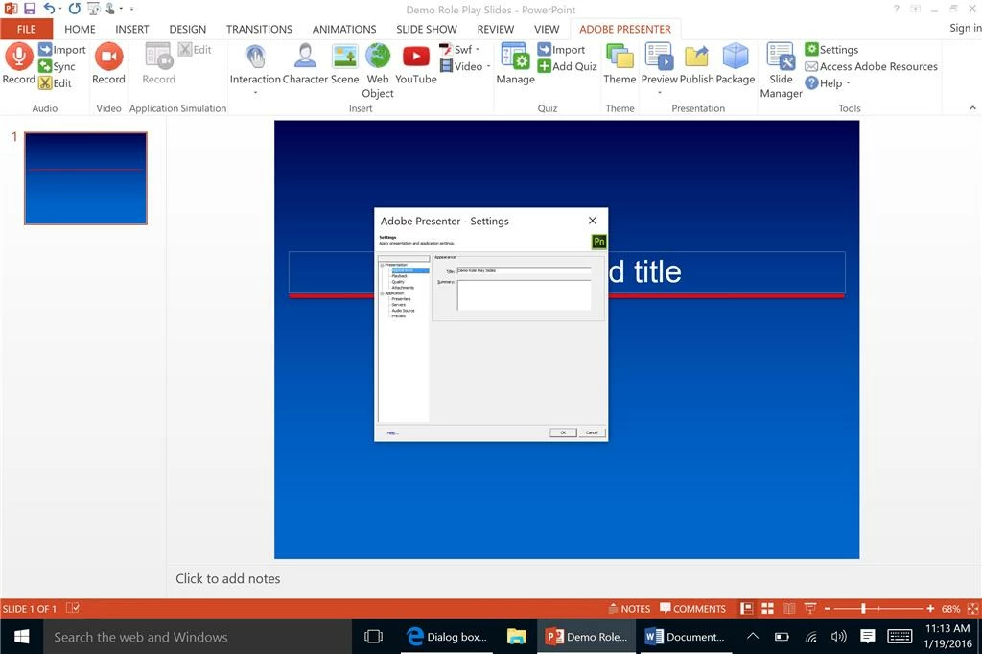The width and height of the screenshot is (982, 654).
Task: Click the zoom in plus button
Action: coord(930,608)
